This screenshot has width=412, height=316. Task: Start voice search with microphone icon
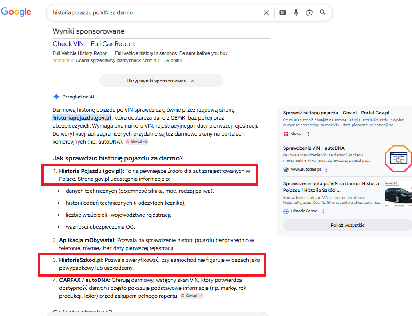coord(296,12)
